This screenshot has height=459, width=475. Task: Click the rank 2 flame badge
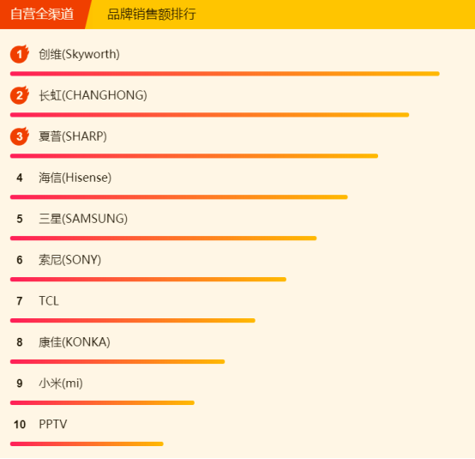pyautogui.click(x=20, y=95)
